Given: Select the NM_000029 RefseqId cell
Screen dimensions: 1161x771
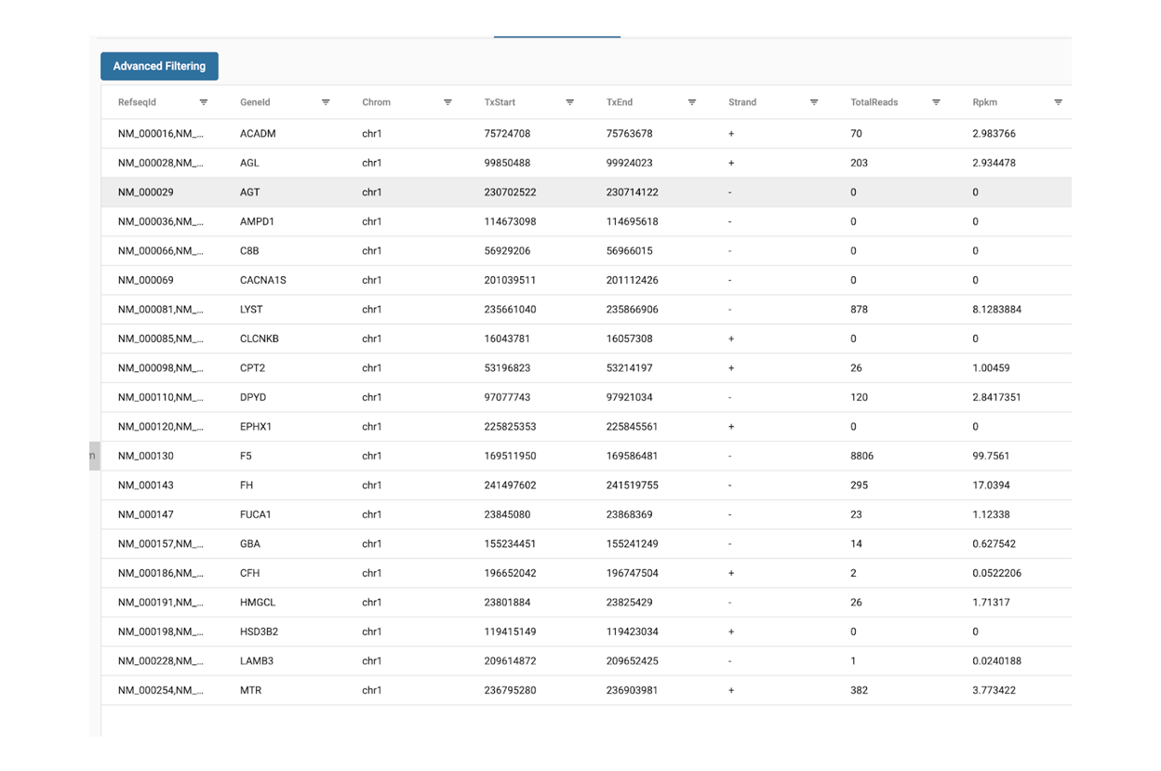Looking at the screenshot, I should click(x=145, y=193).
